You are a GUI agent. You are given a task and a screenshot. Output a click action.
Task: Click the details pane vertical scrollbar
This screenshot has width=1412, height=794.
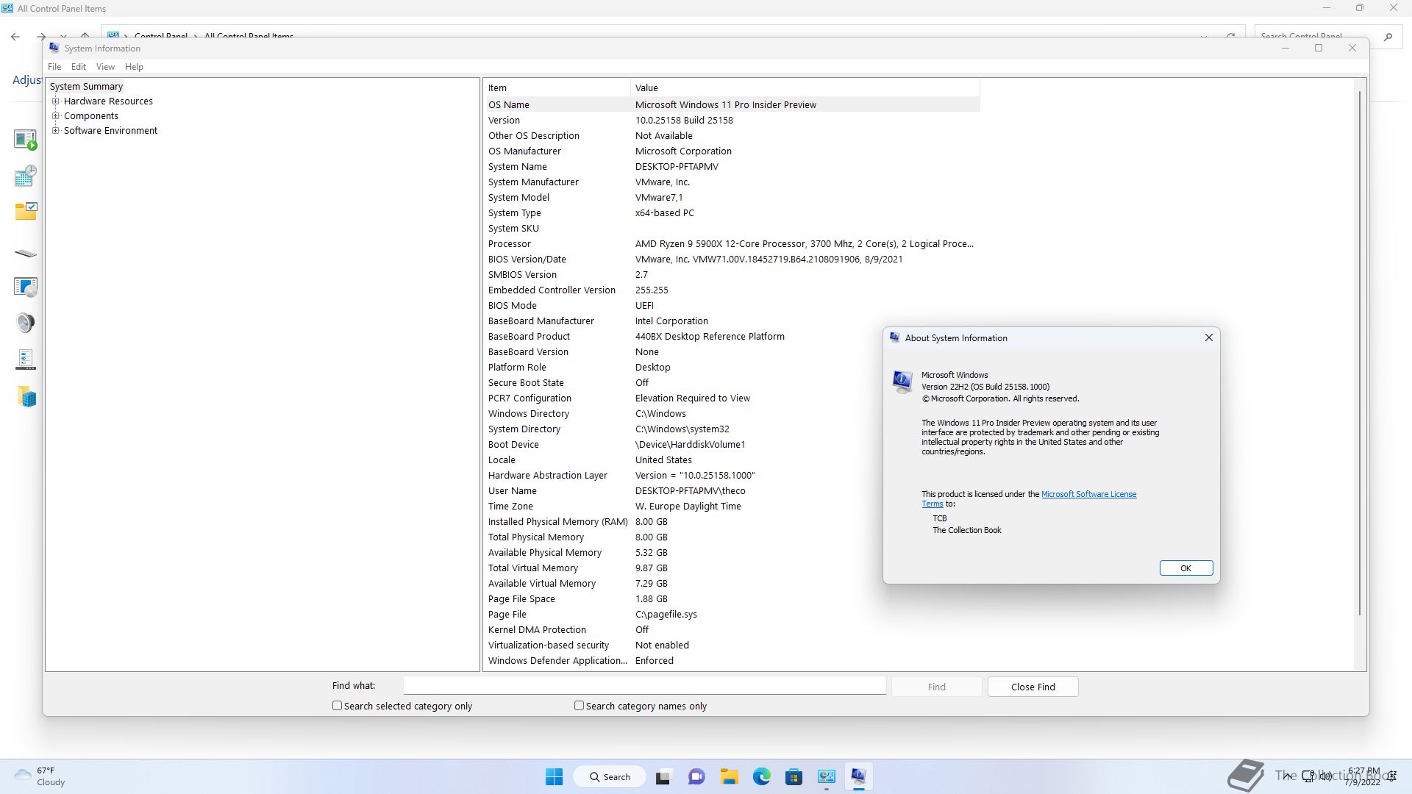click(x=1360, y=353)
